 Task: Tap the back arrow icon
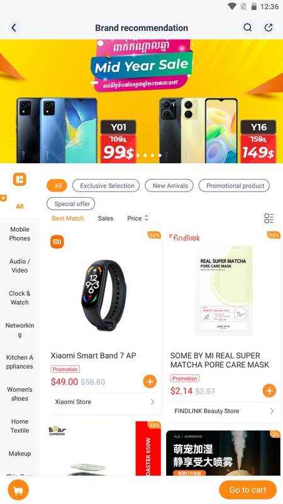point(14,28)
